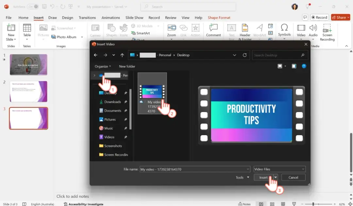Expand the Insert split-button arrow
Screen dimensions: 353x206
click(x=275, y=177)
